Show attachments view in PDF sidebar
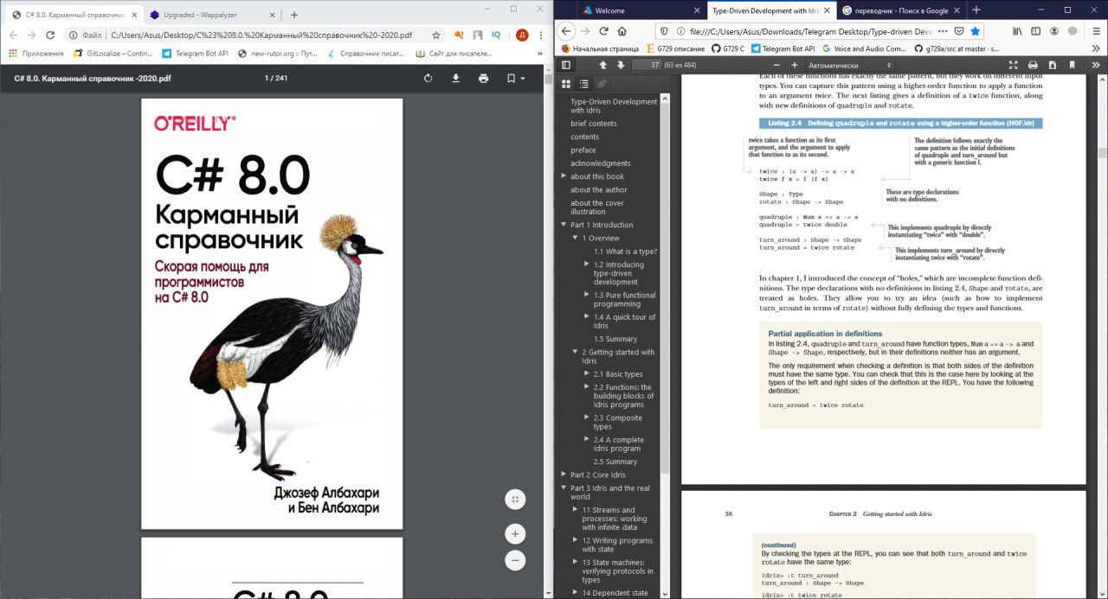 (602, 84)
